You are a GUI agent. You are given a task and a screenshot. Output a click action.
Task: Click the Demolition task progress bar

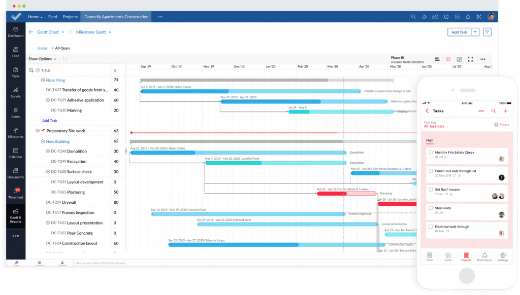tap(238, 153)
